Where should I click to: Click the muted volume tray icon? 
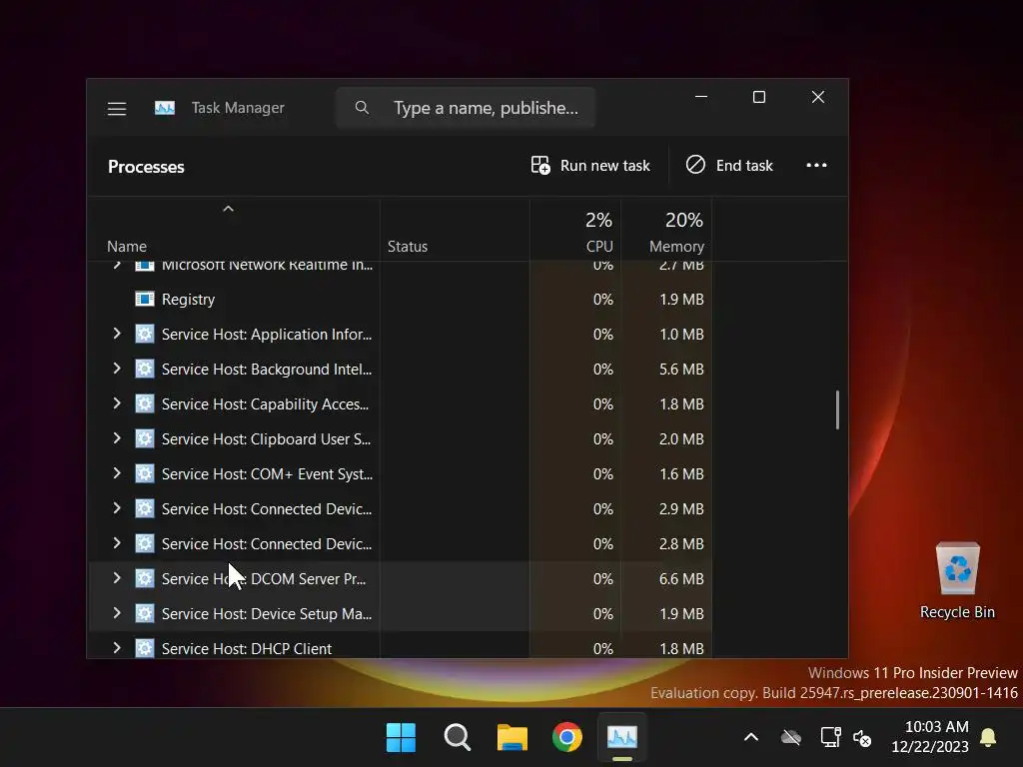[862, 738]
